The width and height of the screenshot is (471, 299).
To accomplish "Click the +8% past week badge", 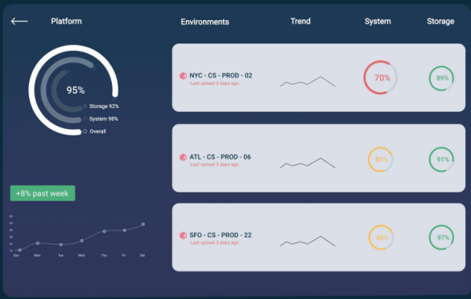I will (x=43, y=193).
